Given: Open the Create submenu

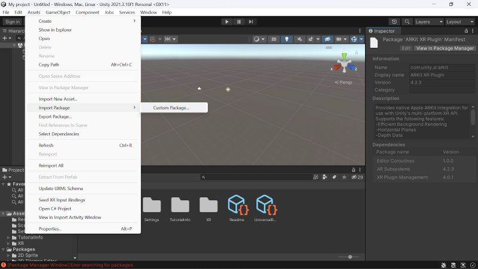Looking at the screenshot, I should coord(83,21).
